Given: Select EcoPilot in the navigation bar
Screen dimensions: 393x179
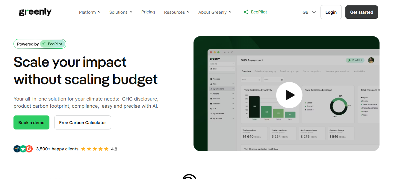Looking at the screenshot, I should click(x=255, y=12).
